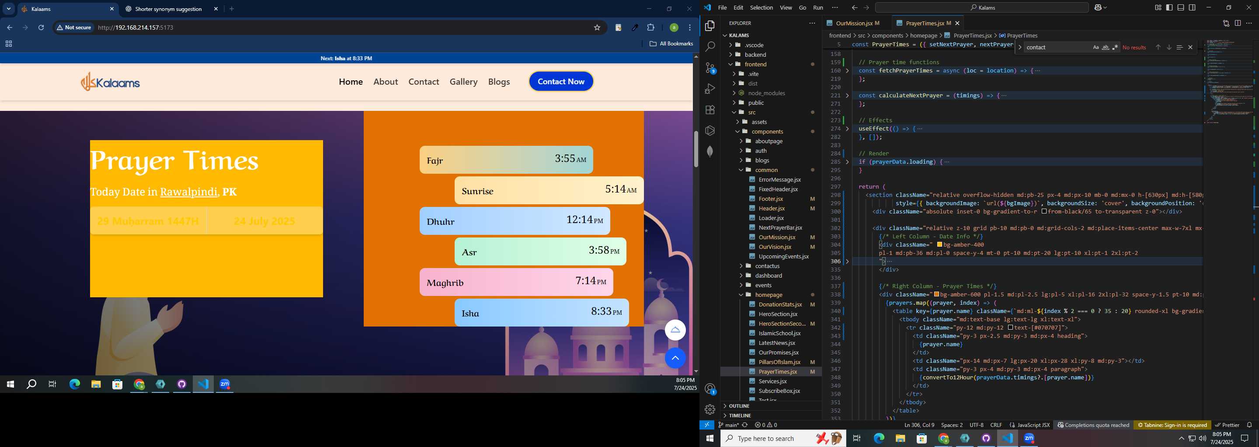Click bg-amber-400 color swatch on line 304
Image resolution: width=1259 pixels, height=447 pixels.
[x=939, y=244]
